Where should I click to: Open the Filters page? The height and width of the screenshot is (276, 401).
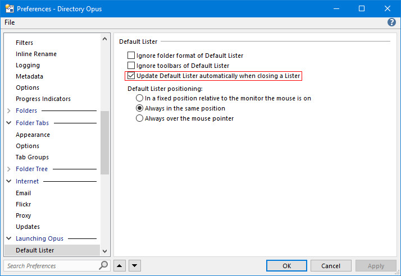click(x=24, y=43)
